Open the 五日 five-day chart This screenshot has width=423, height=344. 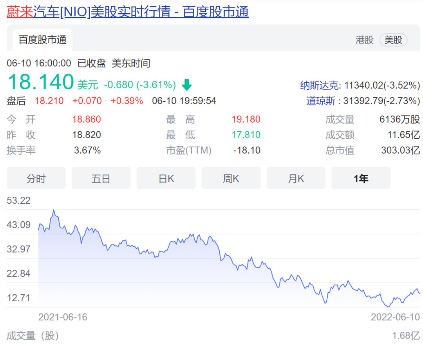tap(101, 178)
